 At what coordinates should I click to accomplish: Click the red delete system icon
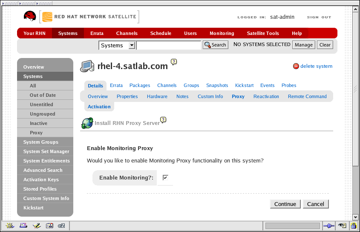[296, 66]
